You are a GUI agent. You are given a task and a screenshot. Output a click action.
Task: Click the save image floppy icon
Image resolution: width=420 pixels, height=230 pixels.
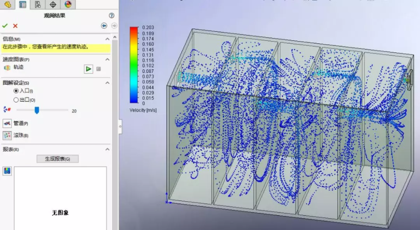tap(7, 171)
